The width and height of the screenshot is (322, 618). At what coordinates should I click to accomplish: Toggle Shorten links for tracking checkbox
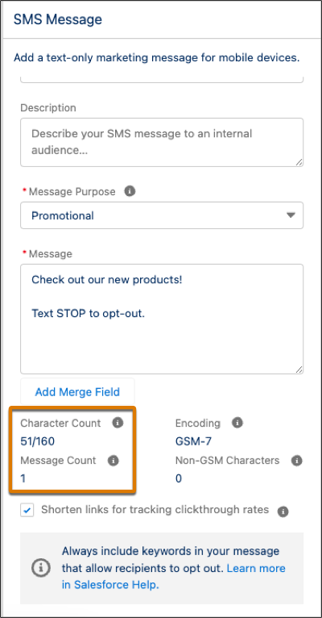click(x=27, y=511)
